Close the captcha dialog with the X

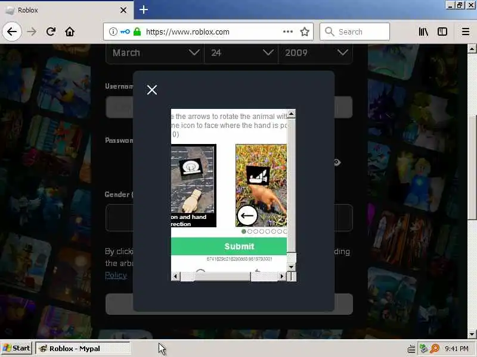(x=152, y=90)
